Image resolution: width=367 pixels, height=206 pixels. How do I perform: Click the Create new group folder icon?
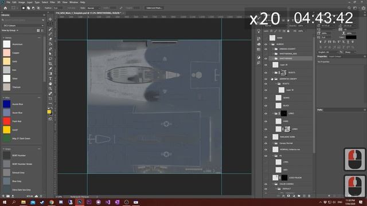coord(299,196)
